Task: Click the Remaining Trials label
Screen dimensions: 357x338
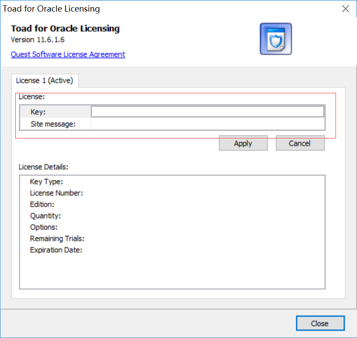Action: pos(57,238)
